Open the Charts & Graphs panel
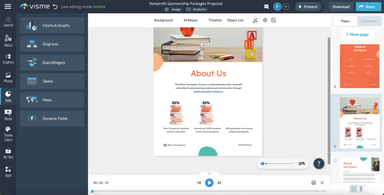Image resolution: width=384 pixels, height=195 pixels. [x=52, y=25]
